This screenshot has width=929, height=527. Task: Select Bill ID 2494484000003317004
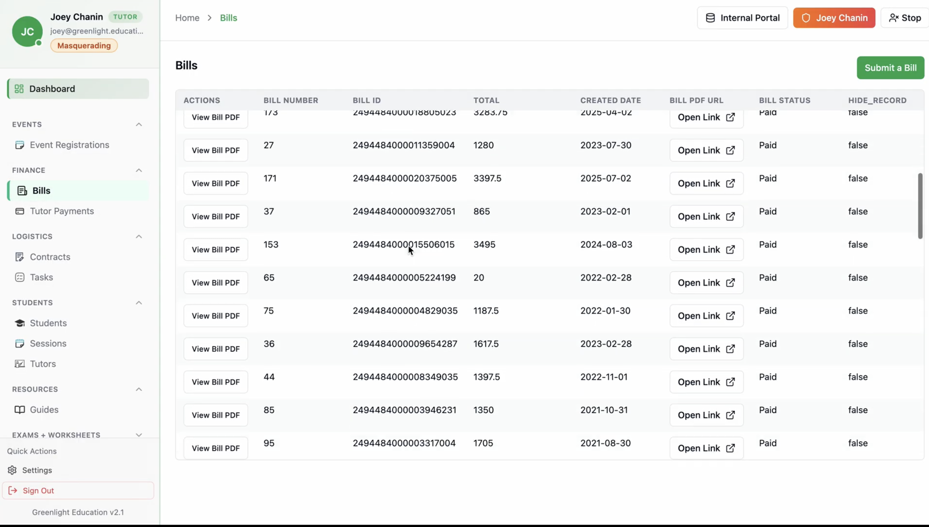(404, 443)
